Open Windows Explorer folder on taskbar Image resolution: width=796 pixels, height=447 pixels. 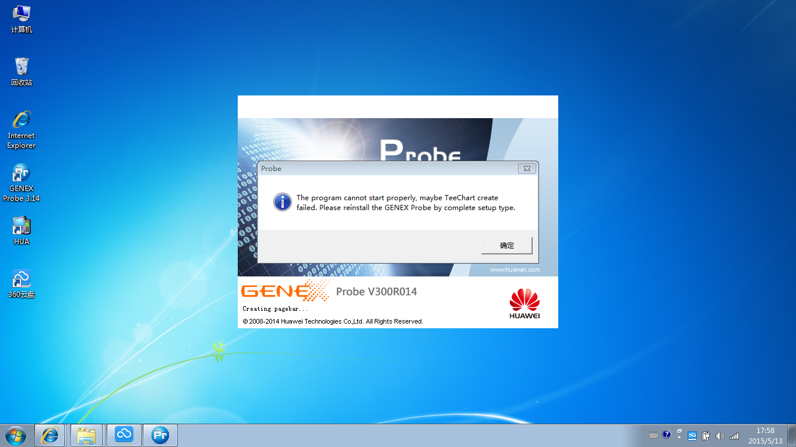(x=86, y=435)
